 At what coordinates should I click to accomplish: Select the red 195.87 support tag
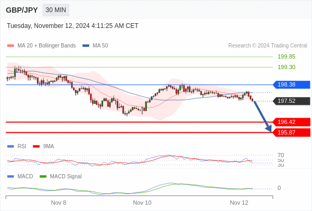[x=291, y=132]
